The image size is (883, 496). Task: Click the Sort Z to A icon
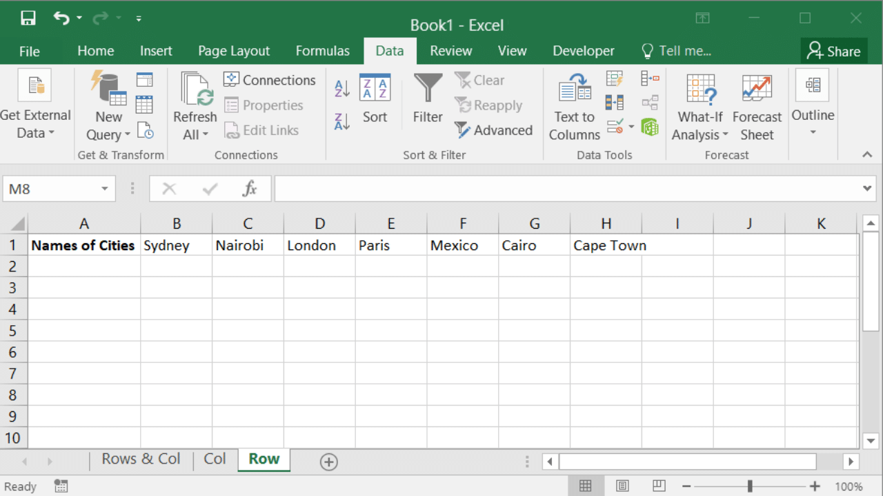click(x=342, y=121)
